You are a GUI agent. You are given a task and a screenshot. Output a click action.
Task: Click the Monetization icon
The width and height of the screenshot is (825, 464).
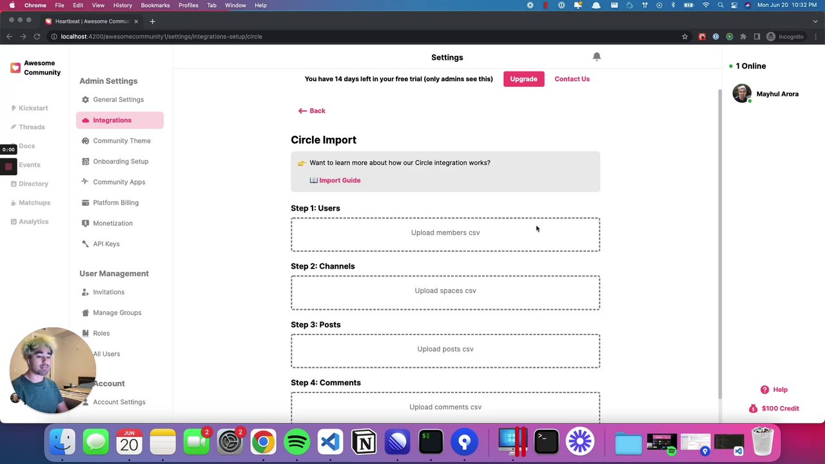pos(85,223)
